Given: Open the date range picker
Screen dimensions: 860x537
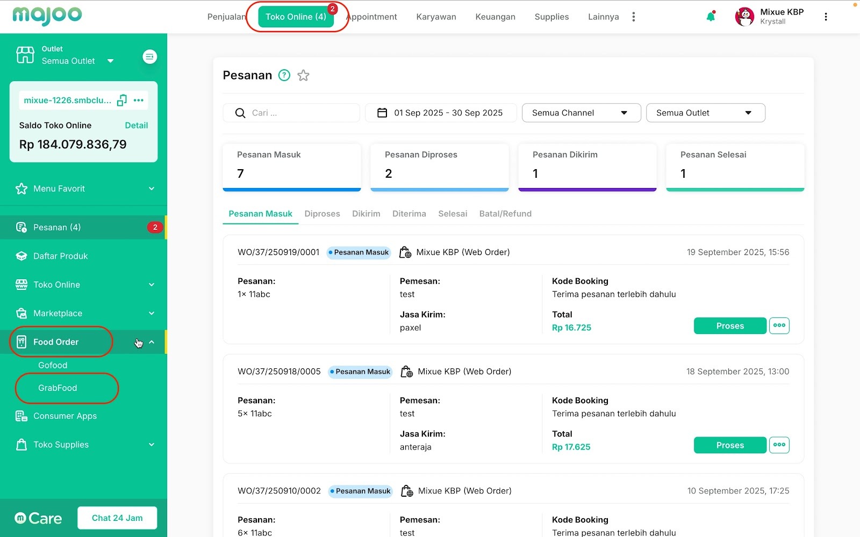Looking at the screenshot, I should (x=441, y=113).
